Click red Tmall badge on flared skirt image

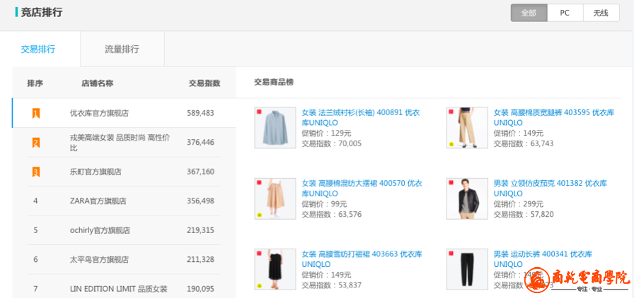click(259, 183)
